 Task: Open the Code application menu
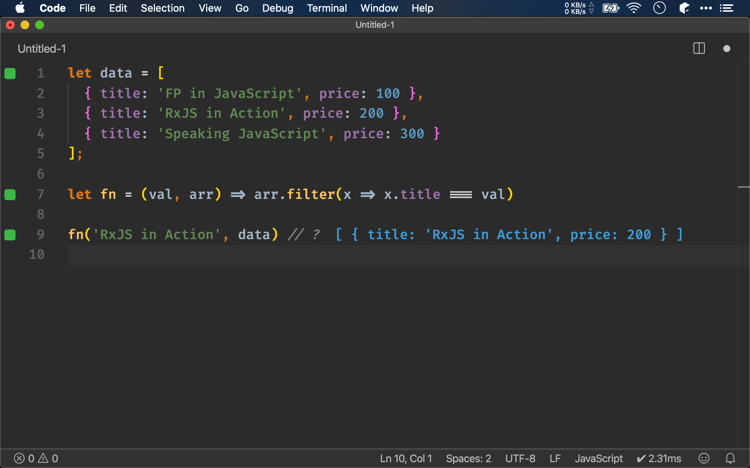(x=52, y=8)
